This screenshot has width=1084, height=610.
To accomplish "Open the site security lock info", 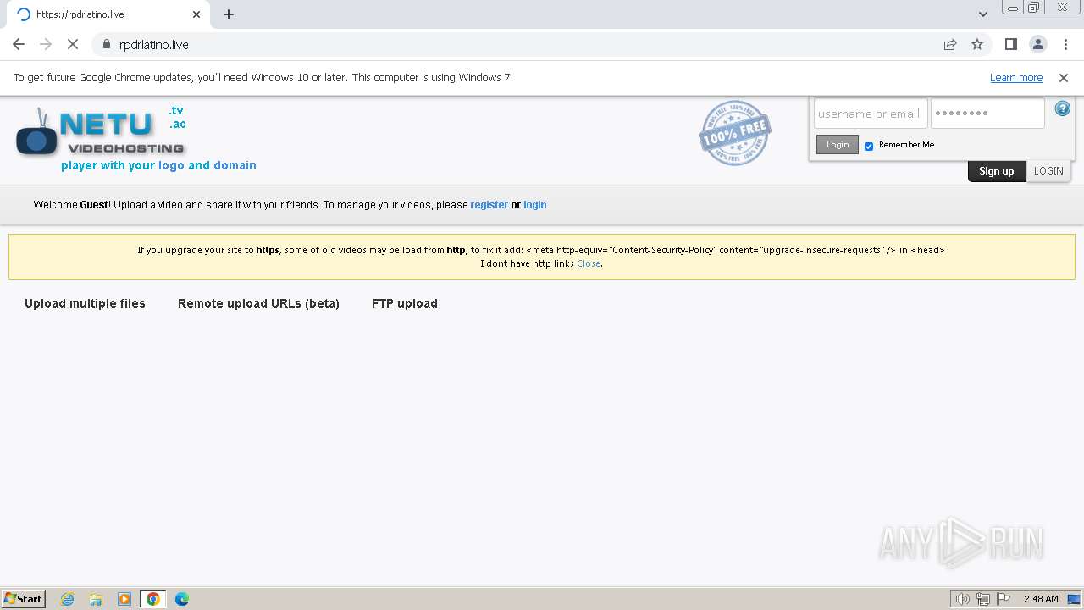I will [x=106, y=44].
